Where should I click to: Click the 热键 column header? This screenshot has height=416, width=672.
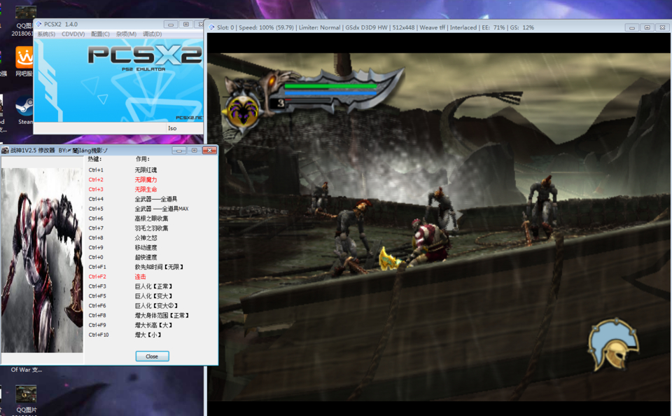point(94,159)
